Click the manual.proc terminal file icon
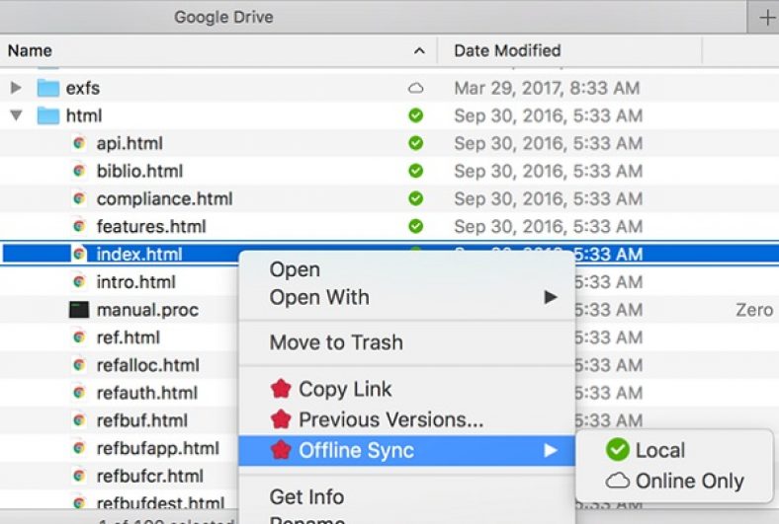This screenshot has height=524, width=779. click(80, 310)
